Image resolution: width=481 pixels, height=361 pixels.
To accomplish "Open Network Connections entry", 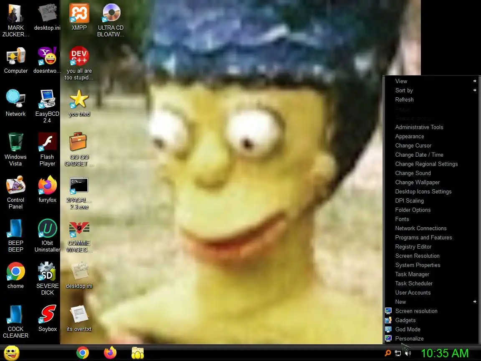I will coord(432,229).
